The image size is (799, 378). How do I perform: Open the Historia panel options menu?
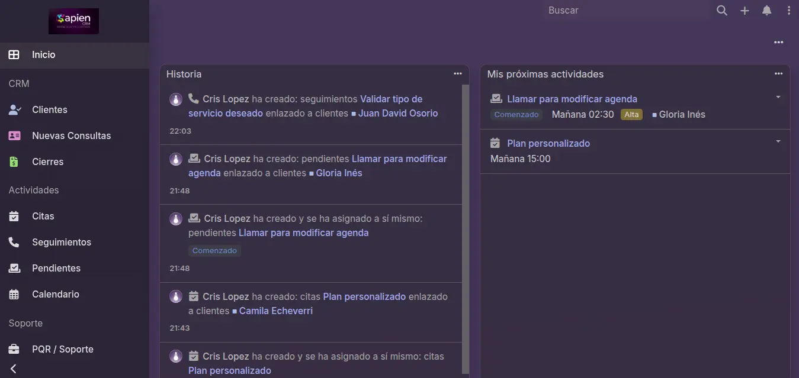click(x=457, y=73)
